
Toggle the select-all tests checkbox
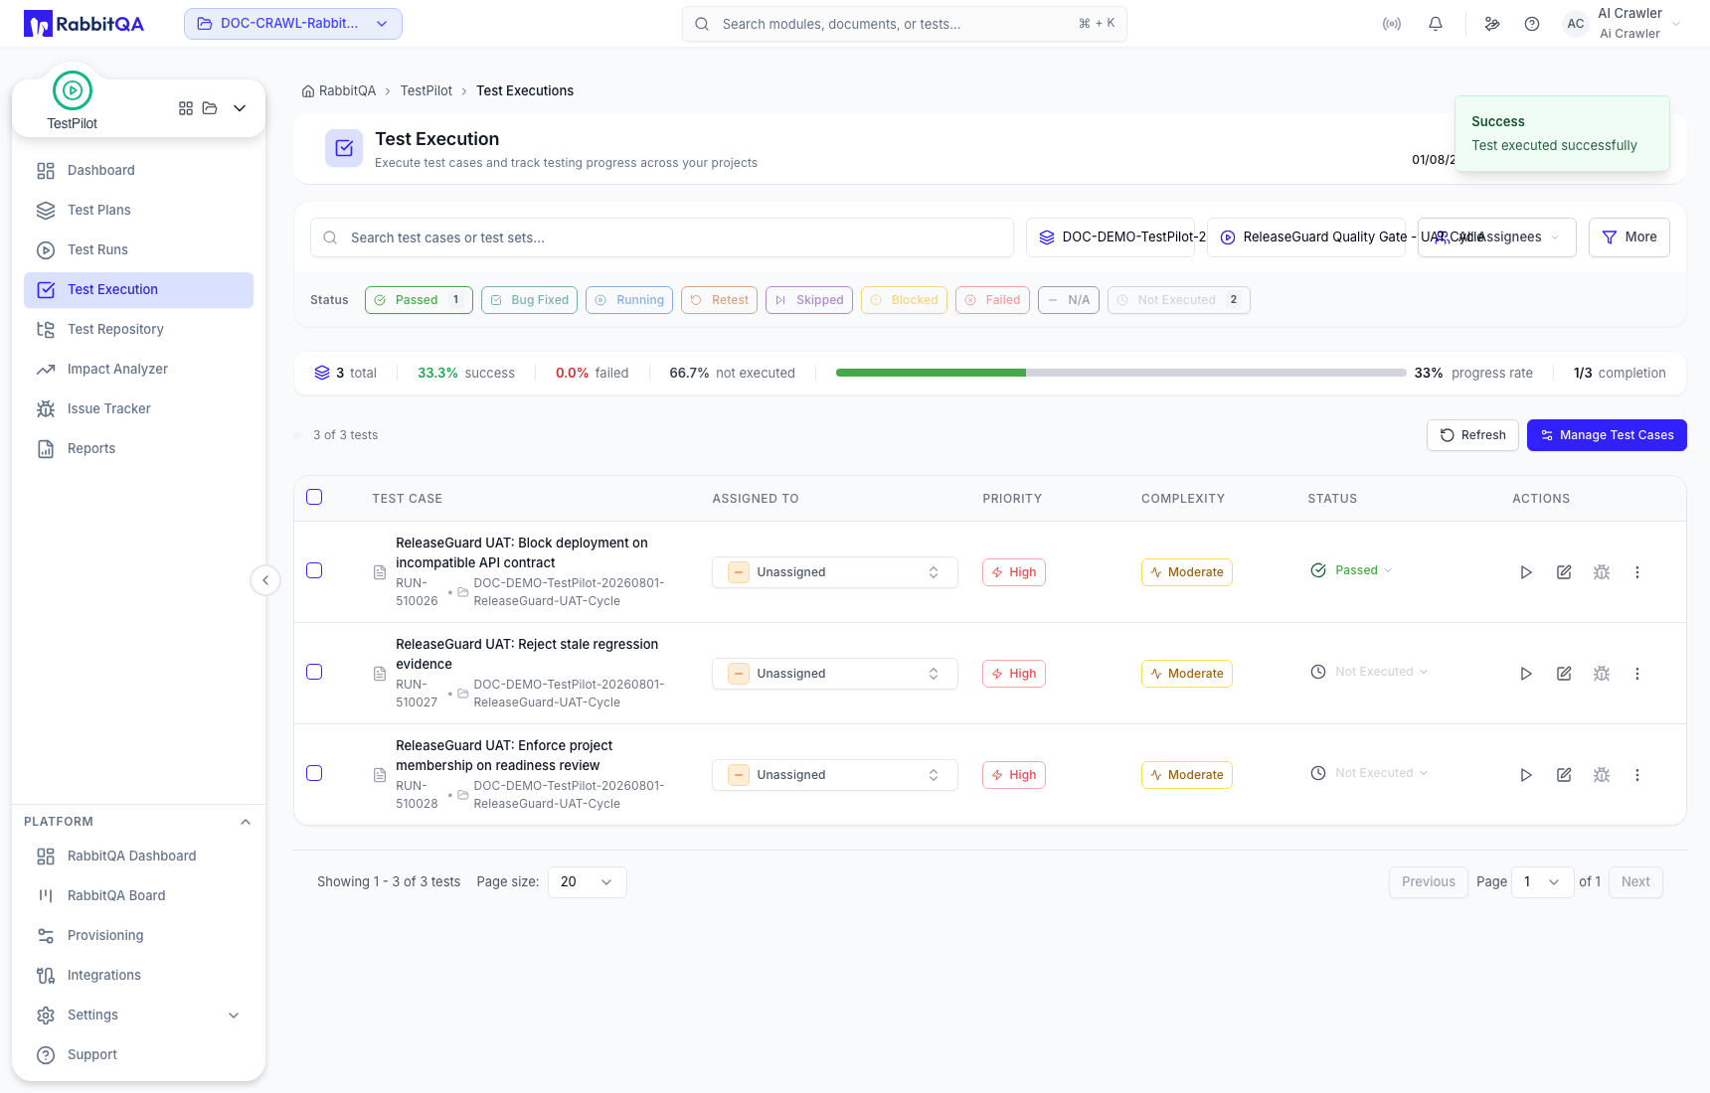(314, 497)
